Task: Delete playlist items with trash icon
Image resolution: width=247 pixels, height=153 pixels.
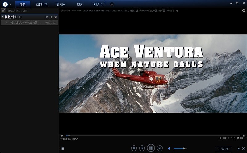Action: pyautogui.click(x=56, y=17)
